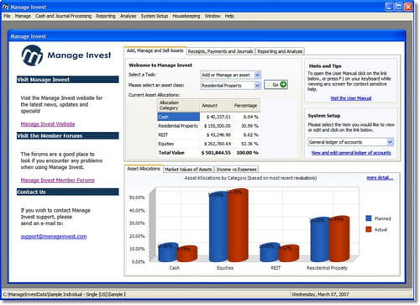Select the Cash row in allocations table
Viewport: 420px width, 305px height.
tap(208, 117)
